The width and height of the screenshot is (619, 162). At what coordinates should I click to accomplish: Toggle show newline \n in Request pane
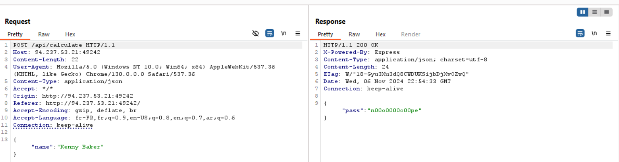tap(284, 33)
